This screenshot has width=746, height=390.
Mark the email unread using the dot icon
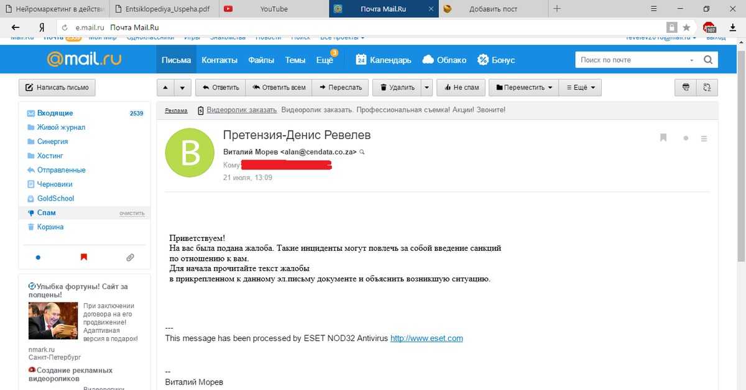click(686, 138)
